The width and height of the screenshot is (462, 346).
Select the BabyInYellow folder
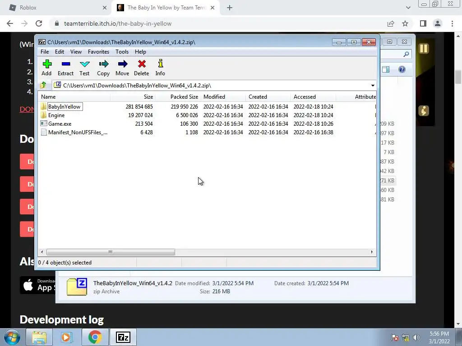tap(64, 106)
